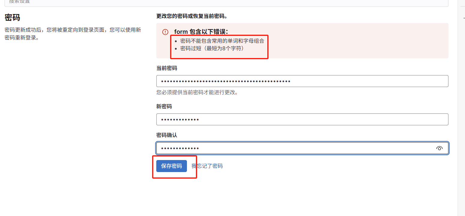Save the new password with 保存密码
465x216 pixels.
click(172, 166)
